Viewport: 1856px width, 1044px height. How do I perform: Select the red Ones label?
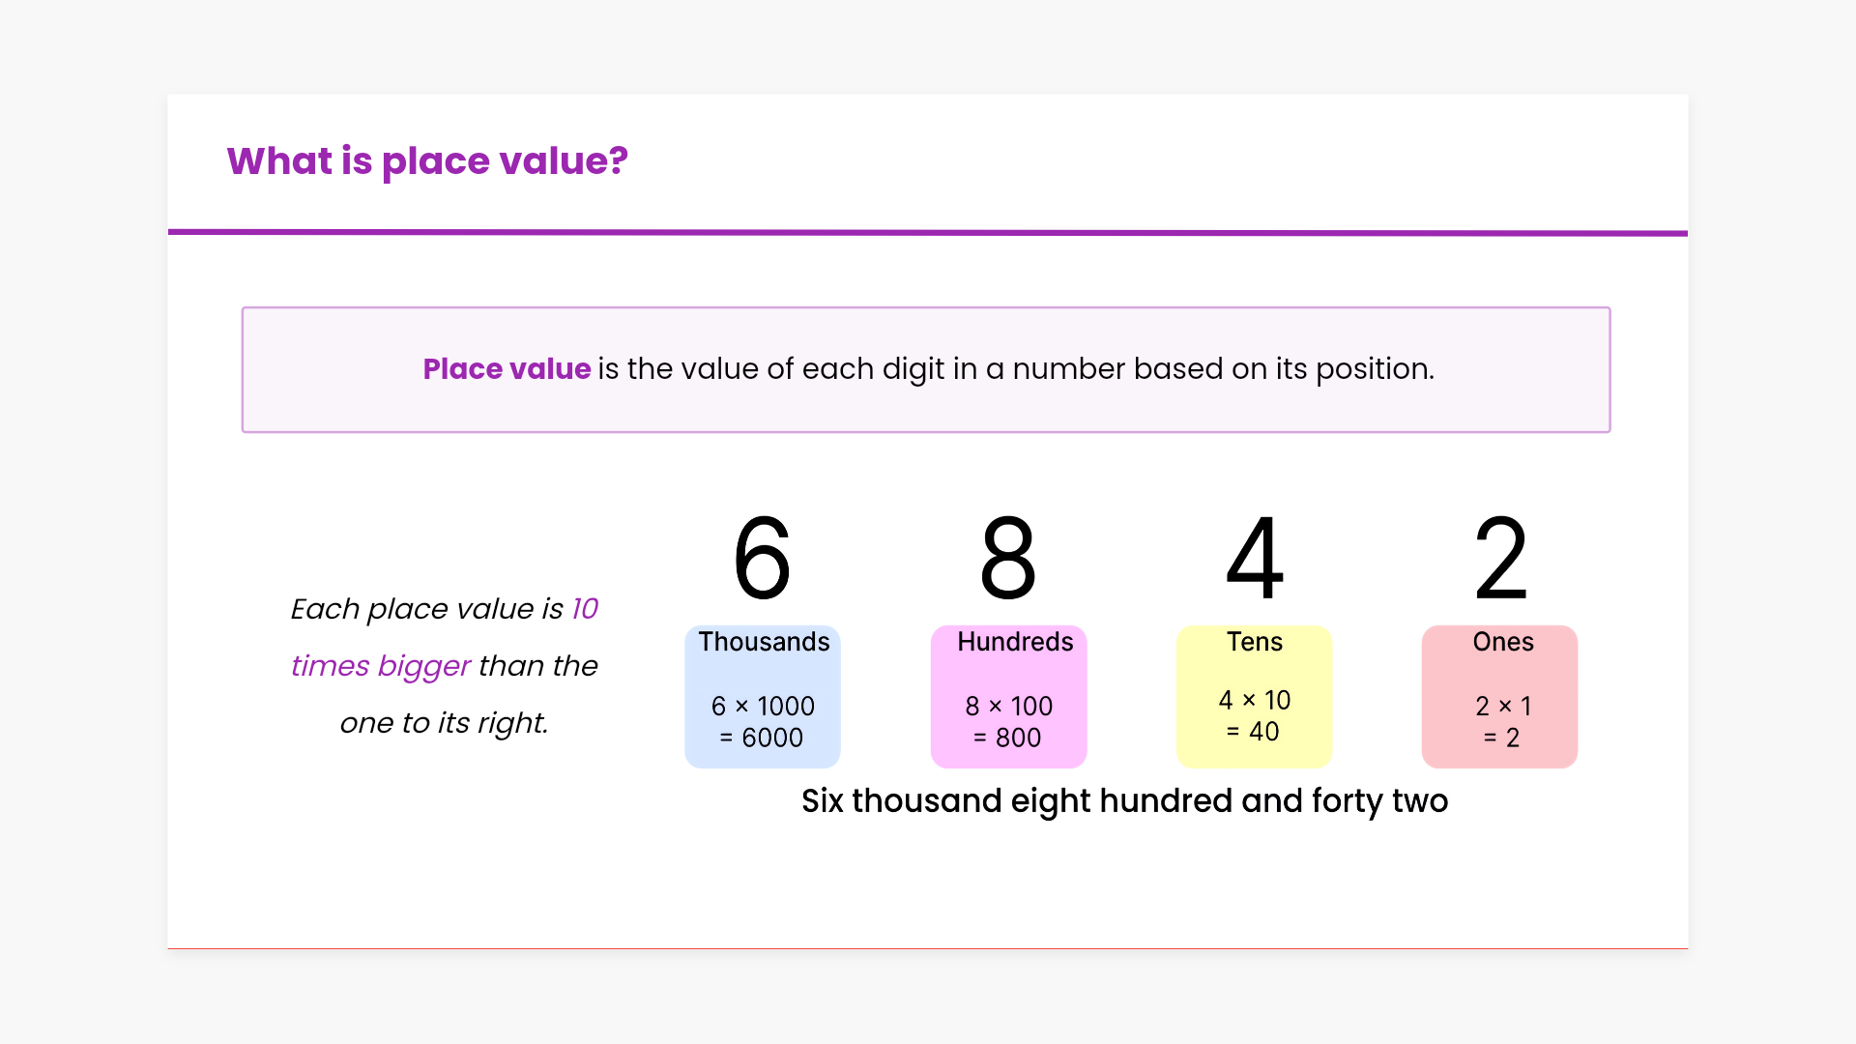(1503, 642)
